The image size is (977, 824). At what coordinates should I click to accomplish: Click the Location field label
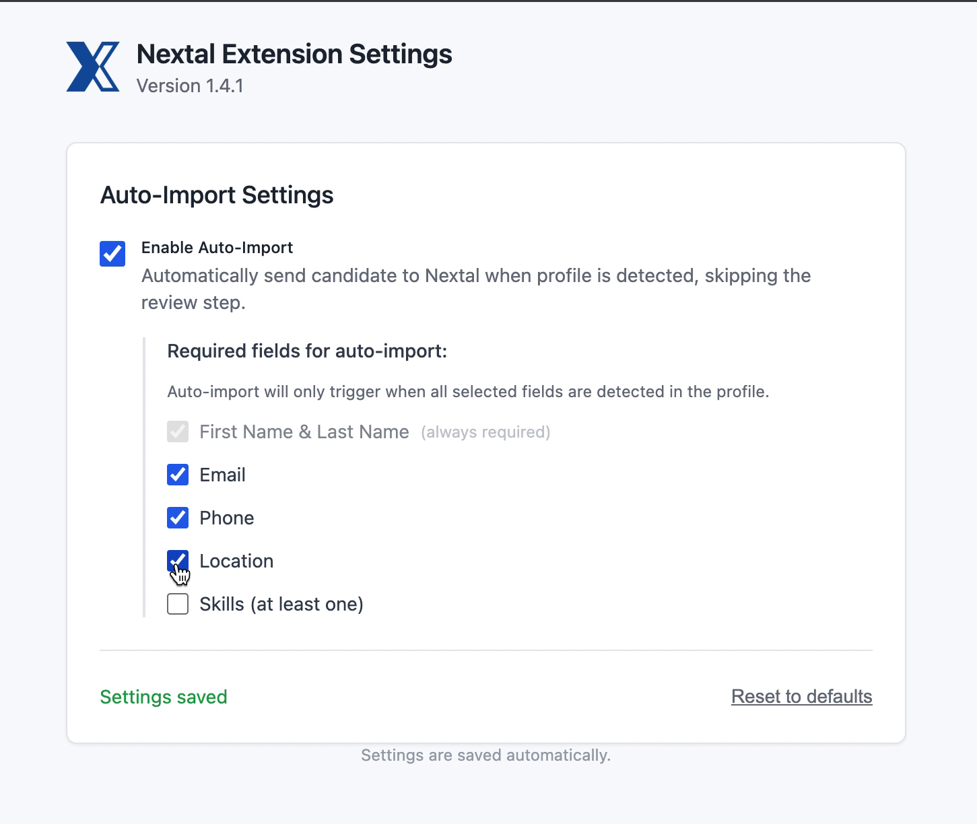pyautogui.click(x=236, y=561)
